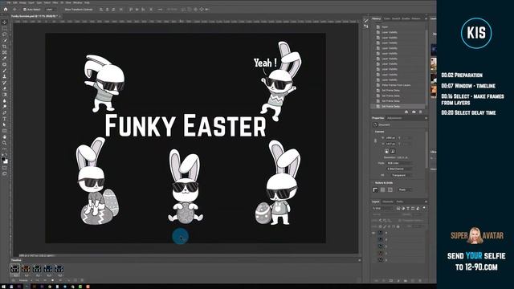514x289 pixels.
Task: Open the 8 Bits/Channel dropdown
Action: coord(399,169)
